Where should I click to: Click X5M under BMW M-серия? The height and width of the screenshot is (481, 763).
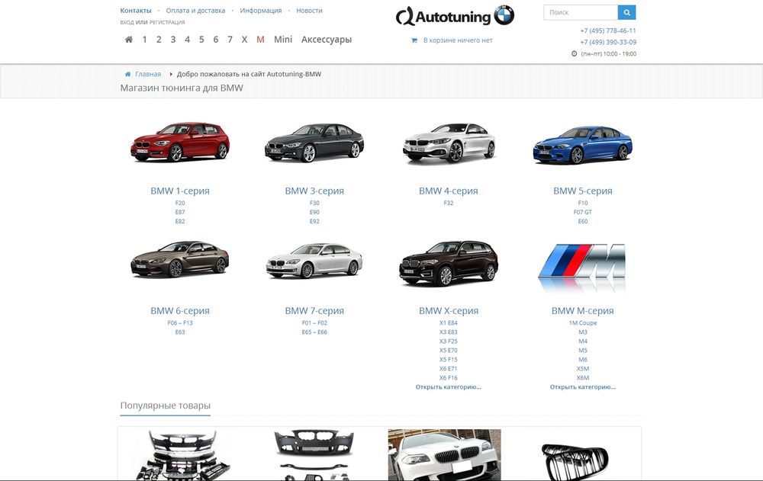(583, 369)
